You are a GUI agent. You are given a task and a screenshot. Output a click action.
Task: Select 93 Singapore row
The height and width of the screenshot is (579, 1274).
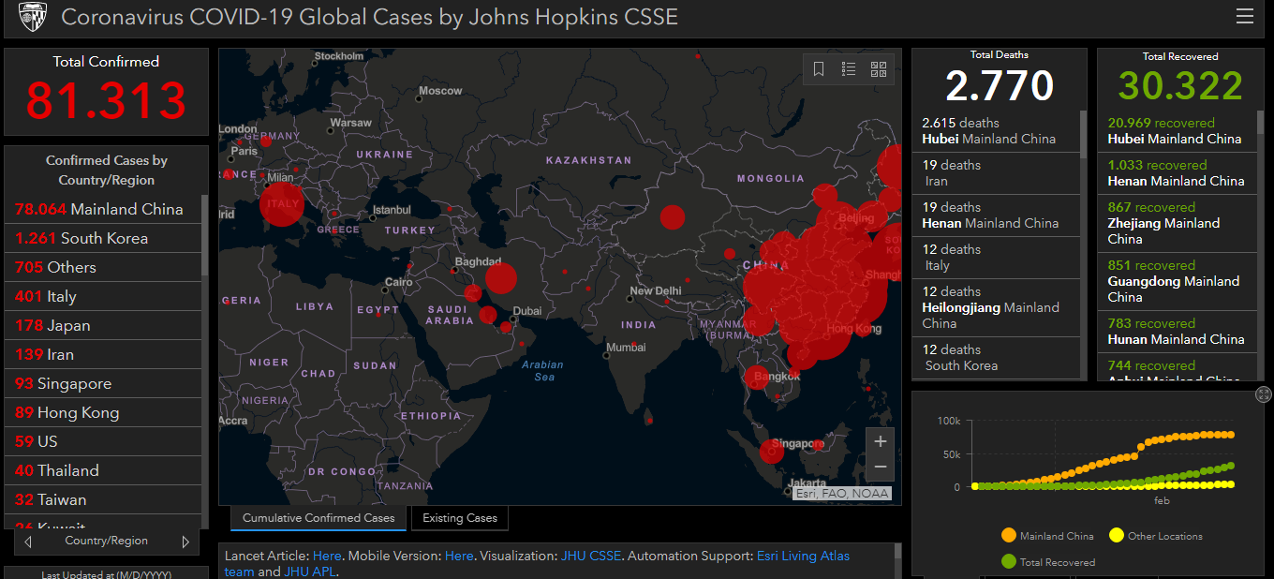coord(103,383)
